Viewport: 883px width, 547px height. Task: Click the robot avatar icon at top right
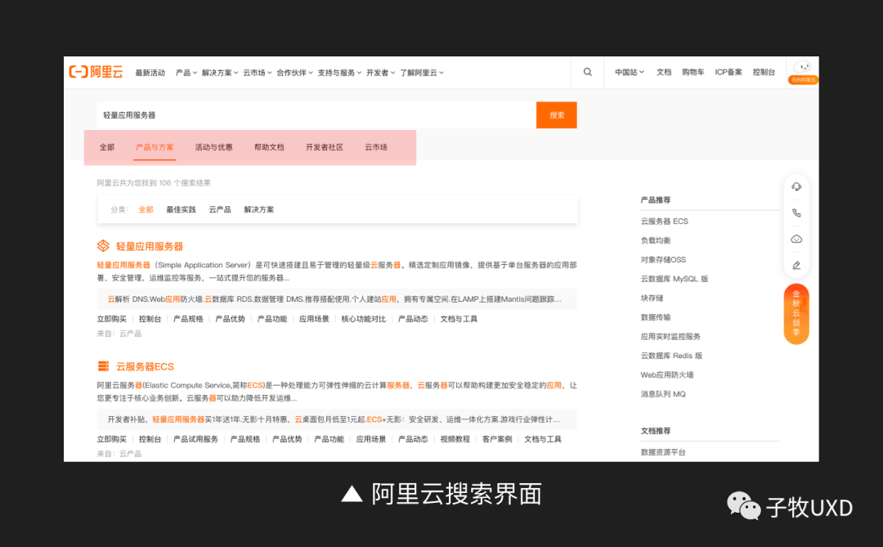coord(803,67)
